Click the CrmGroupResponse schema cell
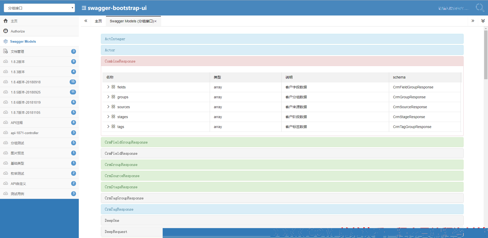 [425, 97]
